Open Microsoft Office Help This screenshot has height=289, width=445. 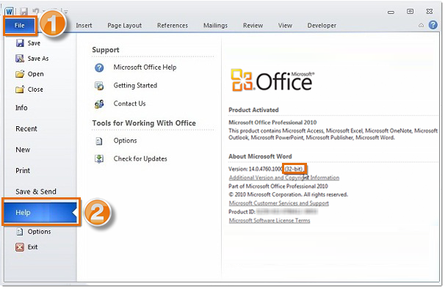(145, 67)
